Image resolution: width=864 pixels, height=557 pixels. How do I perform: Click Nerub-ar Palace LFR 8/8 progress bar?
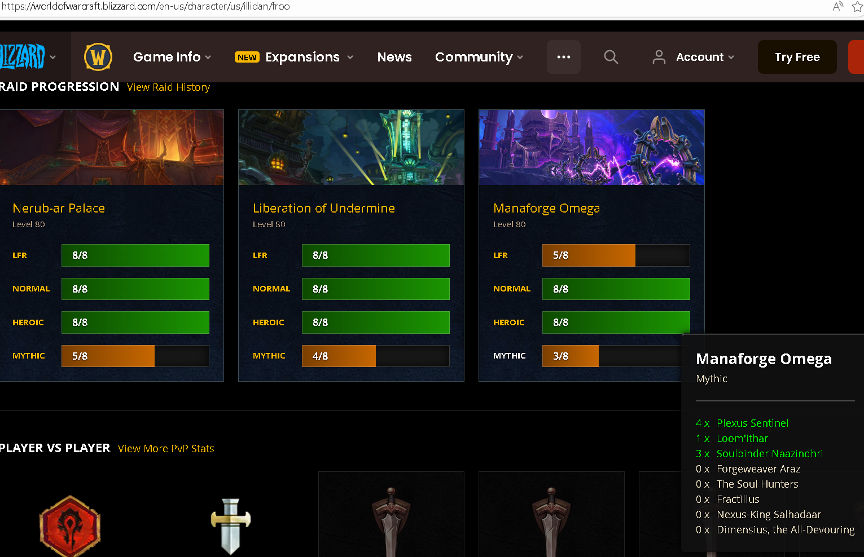135,255
